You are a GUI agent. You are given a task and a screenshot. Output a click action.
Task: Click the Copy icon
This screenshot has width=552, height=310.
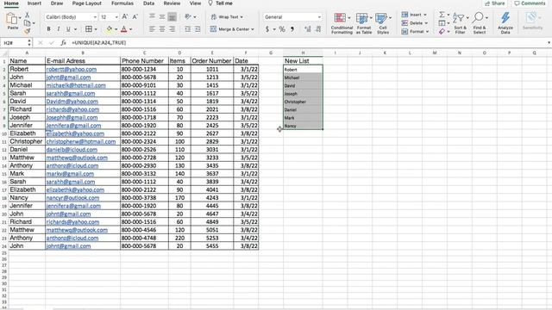[x=27, y=23]
